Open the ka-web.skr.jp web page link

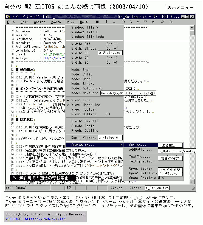[45, 219]
